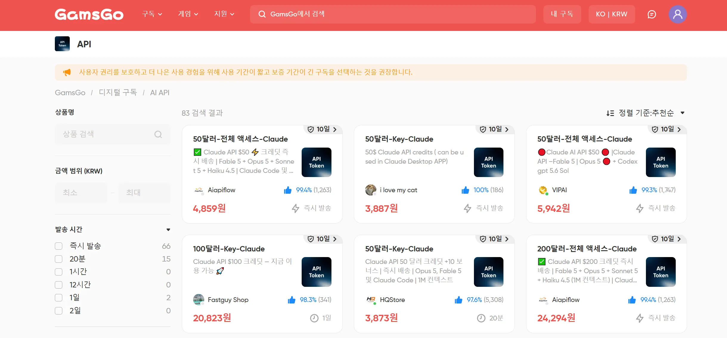Open the 정렬 기준:추천순 sort dropdown
Image resolution: width=727 pixels, height=338 pixels.
(646, 113)
